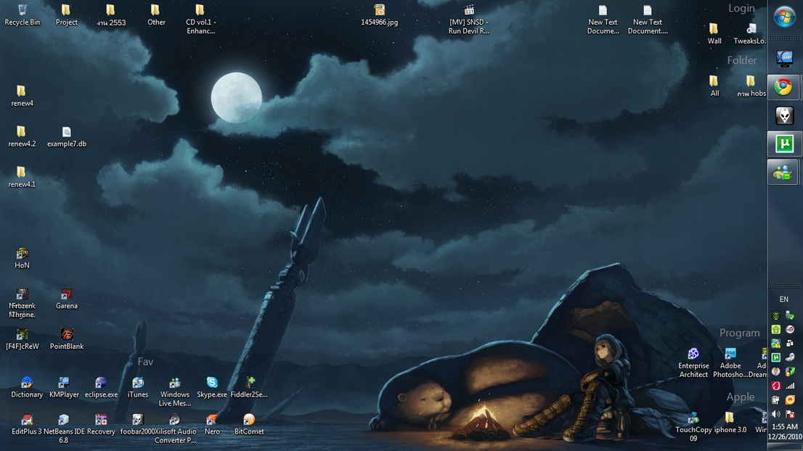Click the Show Desktop button below the clock
Viewport: 803px width, 451px height.
click(785, 447)
